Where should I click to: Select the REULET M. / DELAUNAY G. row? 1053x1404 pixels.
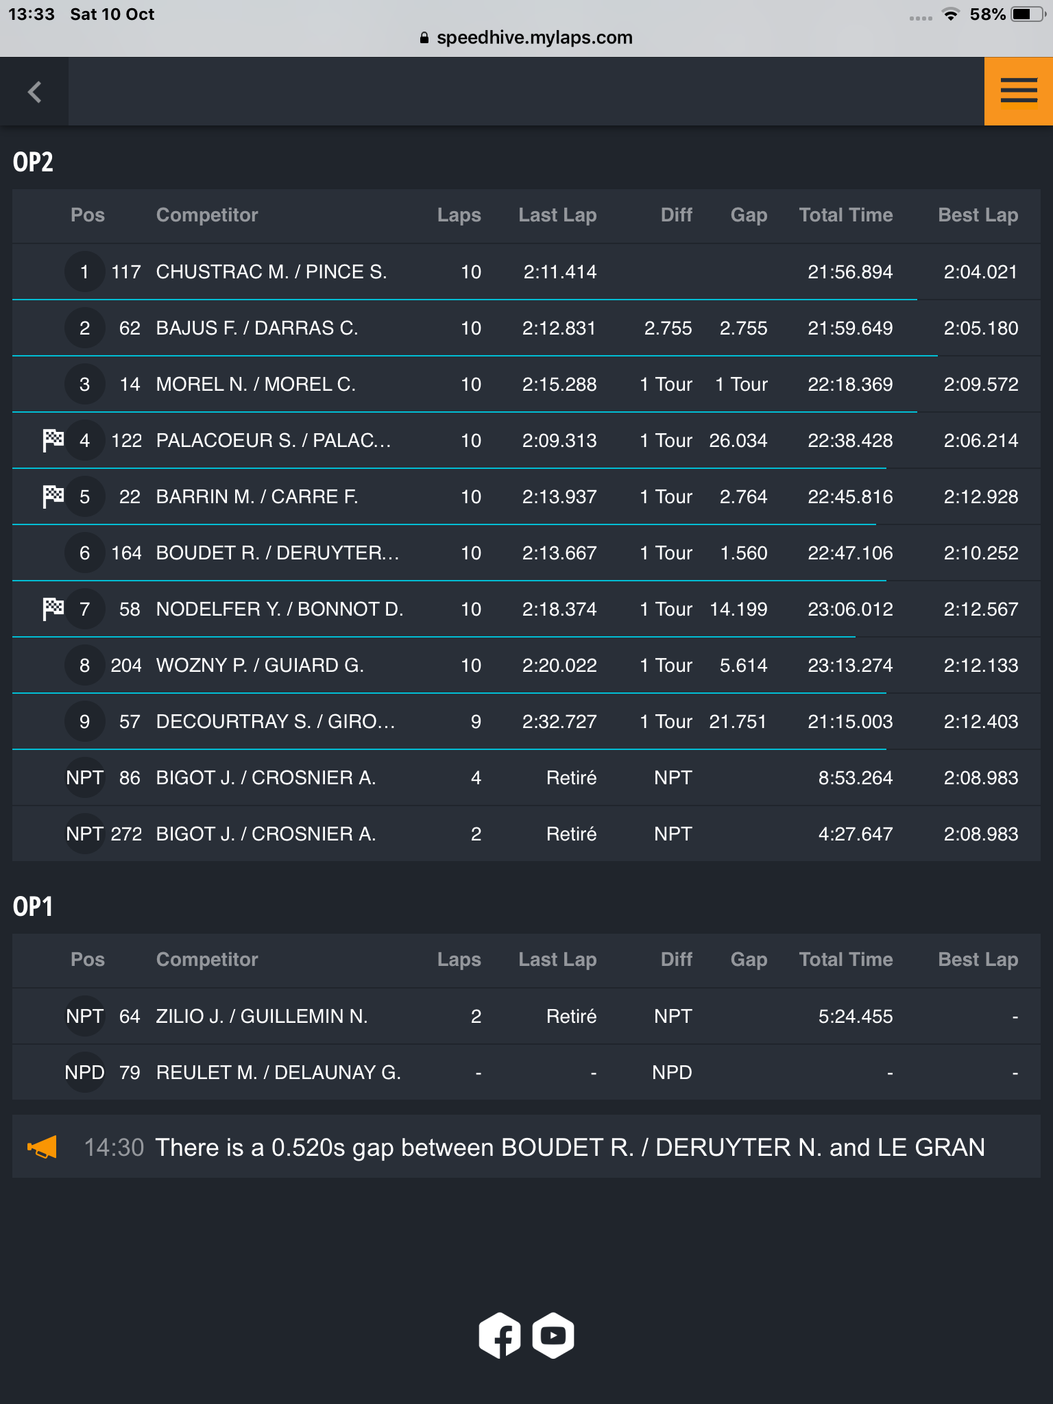tap(526, 1072)
